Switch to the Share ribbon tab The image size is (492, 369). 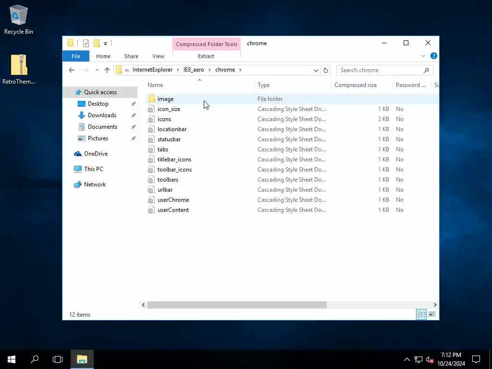131,56
